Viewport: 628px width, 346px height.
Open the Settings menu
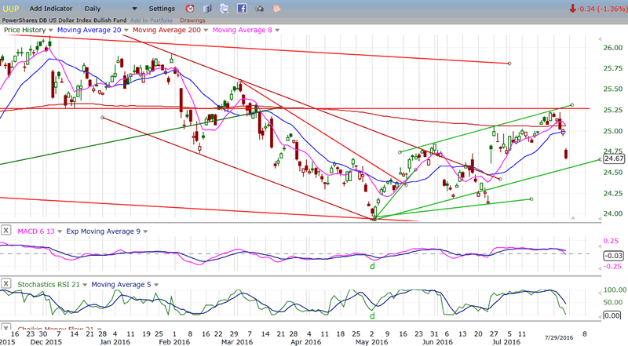pyautogui.click(x=162, y=8)
